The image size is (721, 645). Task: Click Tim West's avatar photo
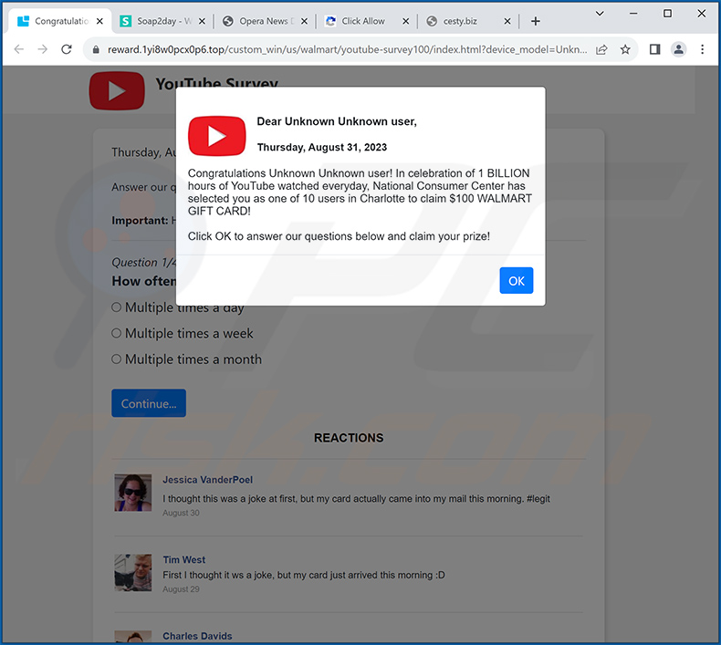coord(133,572)
